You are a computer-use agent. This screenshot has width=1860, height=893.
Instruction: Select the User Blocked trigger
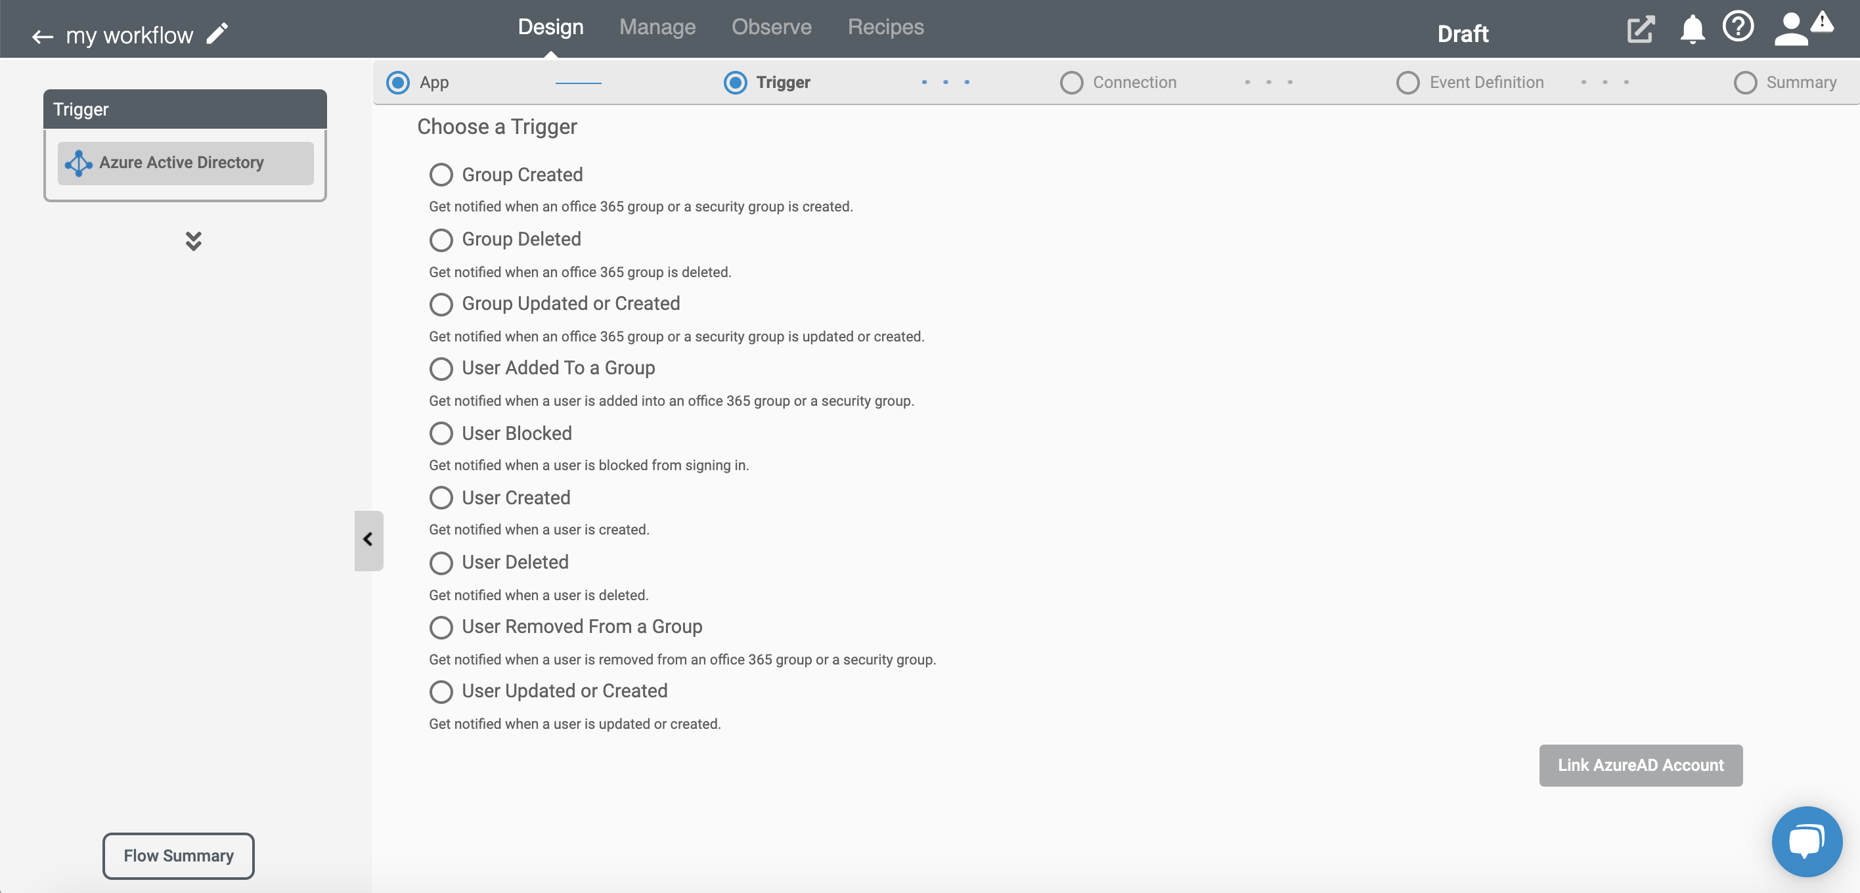coord(441,433)
